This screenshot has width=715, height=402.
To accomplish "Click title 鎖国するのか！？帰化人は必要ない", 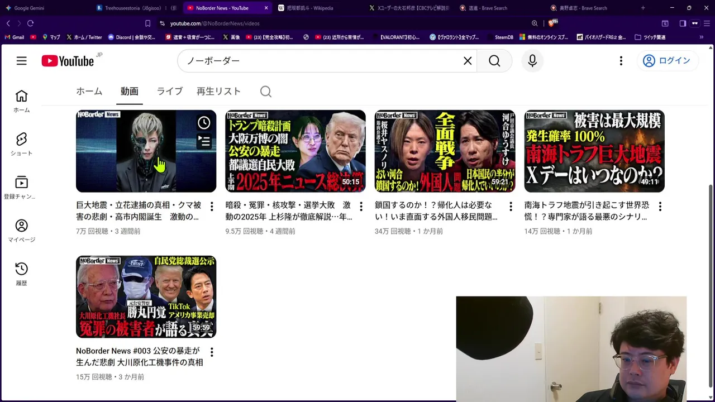I will click(x=436, y=211).
